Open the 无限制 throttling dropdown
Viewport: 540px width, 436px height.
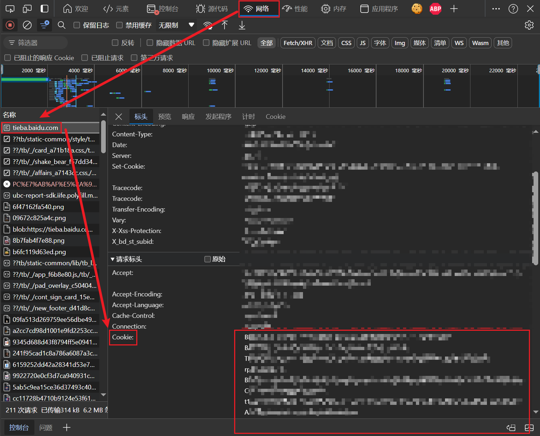click(x=176, y=25)
